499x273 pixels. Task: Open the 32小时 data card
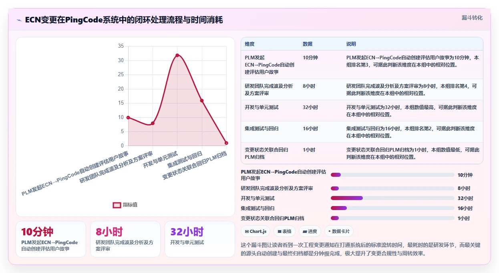click(200, 239)
